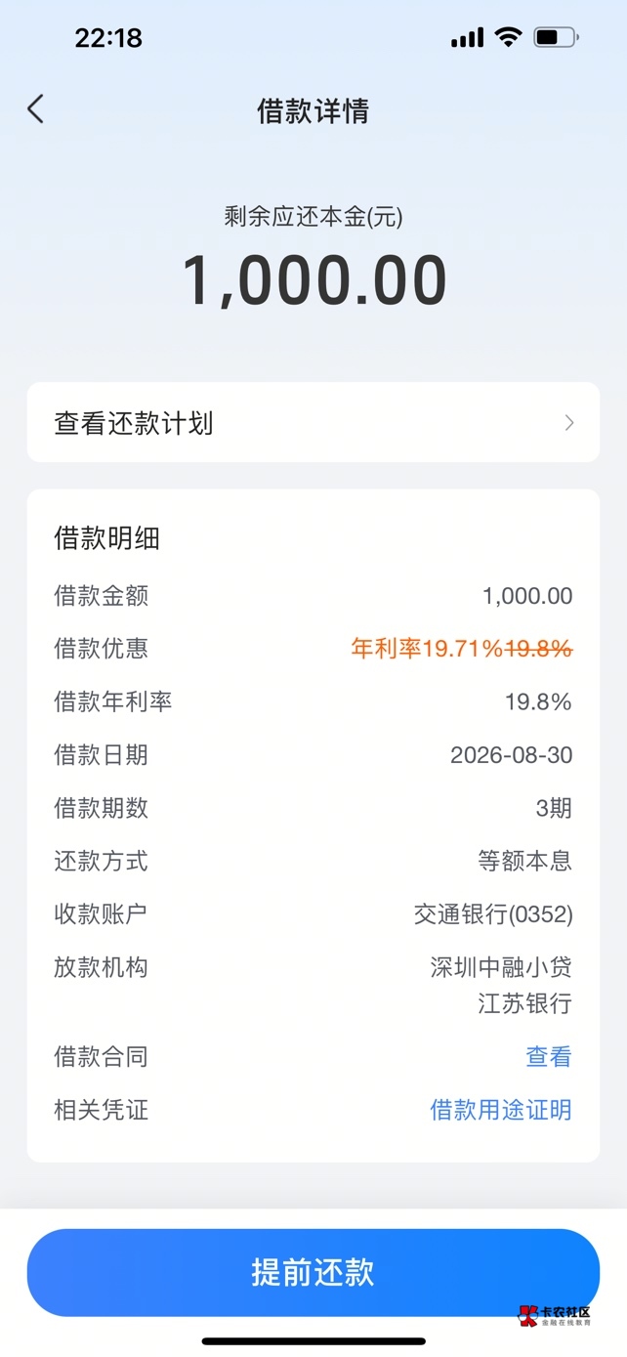Tap the back arrow icon
This screenshot has width=627, height=1357.
pos(36,108)
